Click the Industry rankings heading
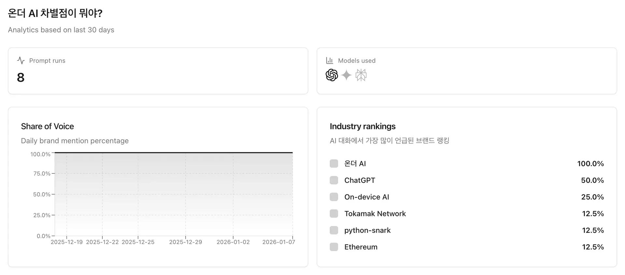 (x=363, y=126)
